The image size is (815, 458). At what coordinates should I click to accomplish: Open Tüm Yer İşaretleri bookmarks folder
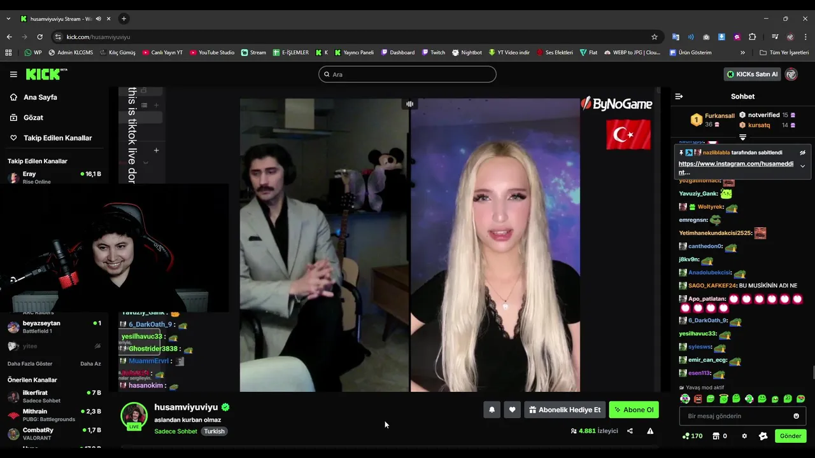(x=784, y=53)
